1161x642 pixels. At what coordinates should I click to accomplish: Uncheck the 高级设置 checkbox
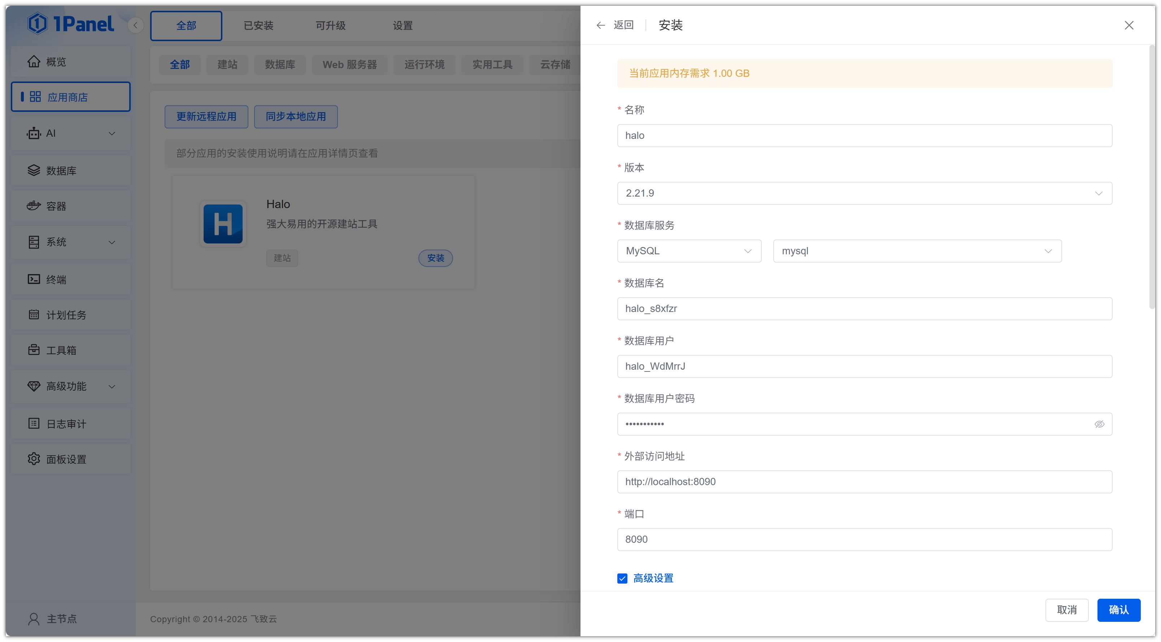(622, 578)
